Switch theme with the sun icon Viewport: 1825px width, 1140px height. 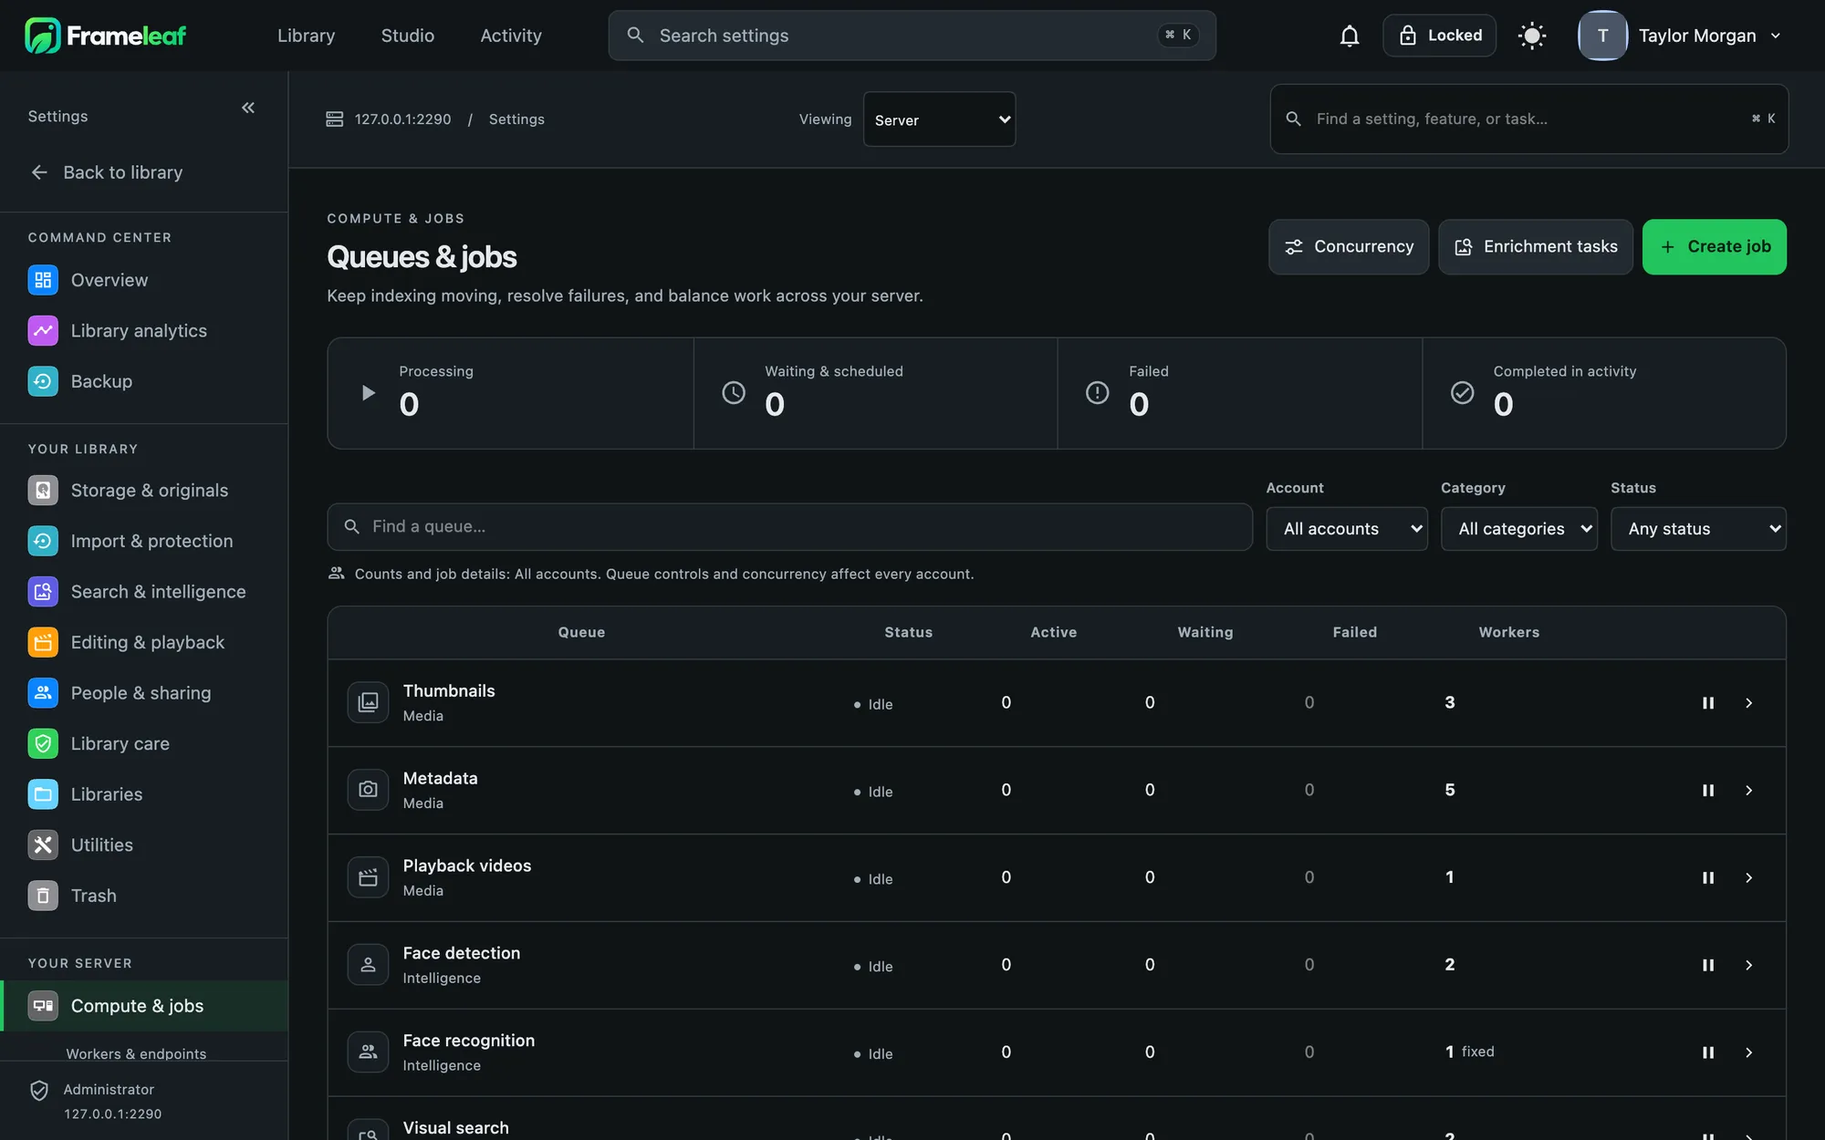1531,36
